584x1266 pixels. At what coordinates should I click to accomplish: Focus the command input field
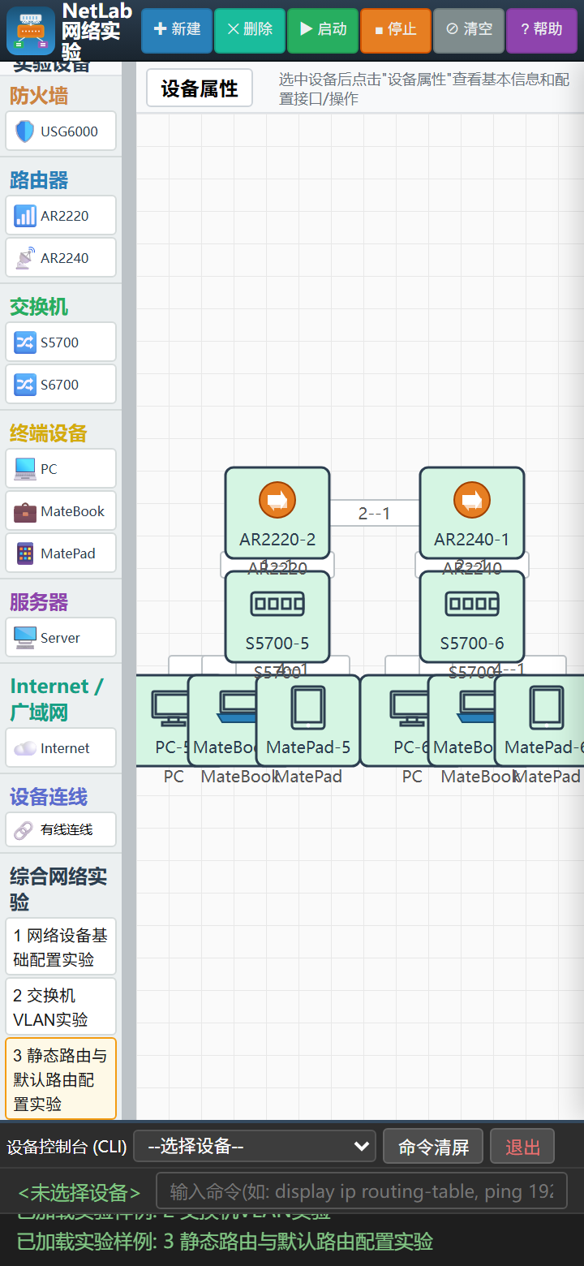361,1192
